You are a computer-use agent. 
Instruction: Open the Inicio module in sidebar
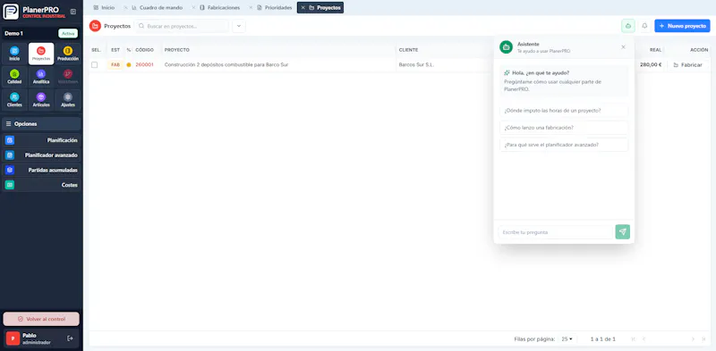click(x=14, y=54)
